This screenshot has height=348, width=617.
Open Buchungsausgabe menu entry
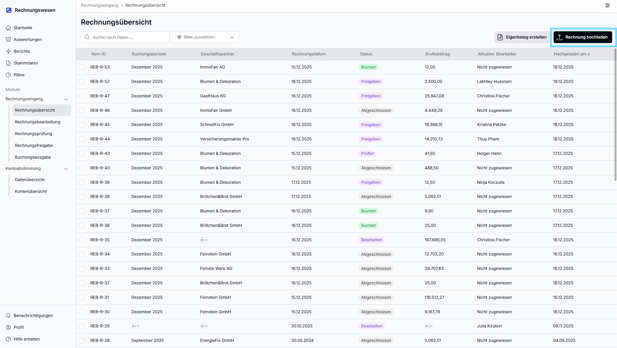pyautogui.click(x=33, y=157)
